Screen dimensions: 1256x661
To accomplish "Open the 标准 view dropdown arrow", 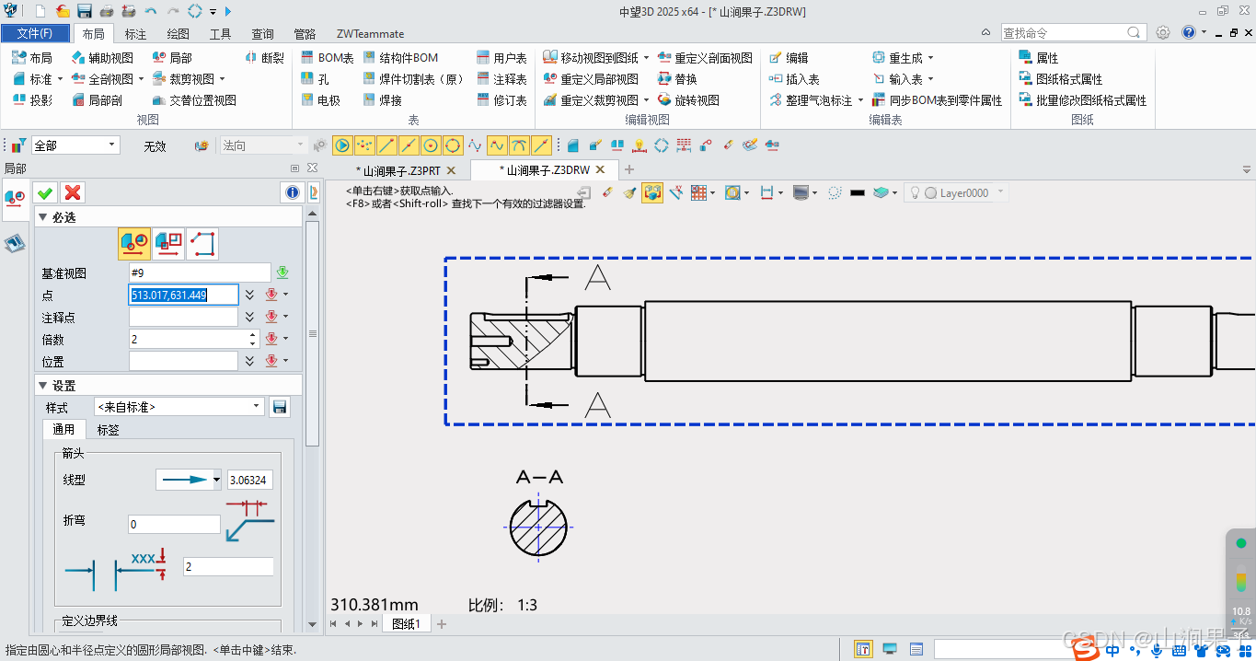I will click(x=61, y=79).
